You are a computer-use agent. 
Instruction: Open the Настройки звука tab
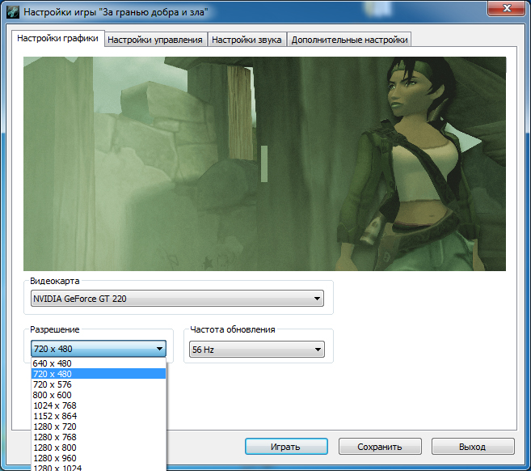pos(247,40)
